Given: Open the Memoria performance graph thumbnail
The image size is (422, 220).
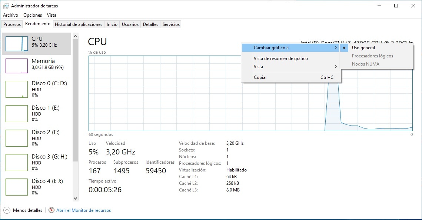Looking at the screenshot, I should (x=17, y=66).
